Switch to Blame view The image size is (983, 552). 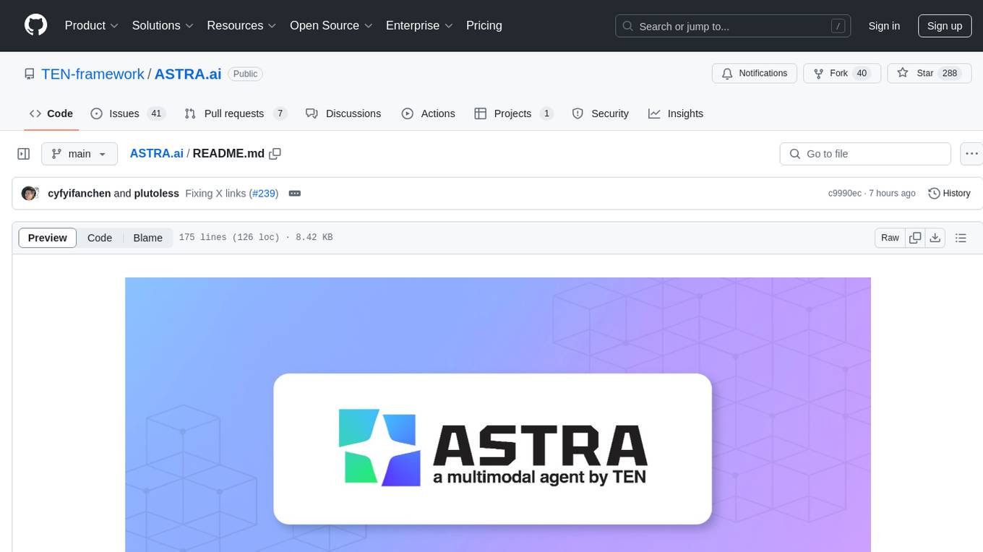(147, 238)
